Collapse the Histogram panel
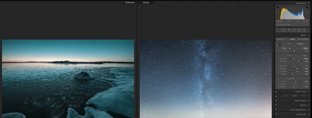The image size is (312, 118). pyautogui.click(x=309, y=3)
